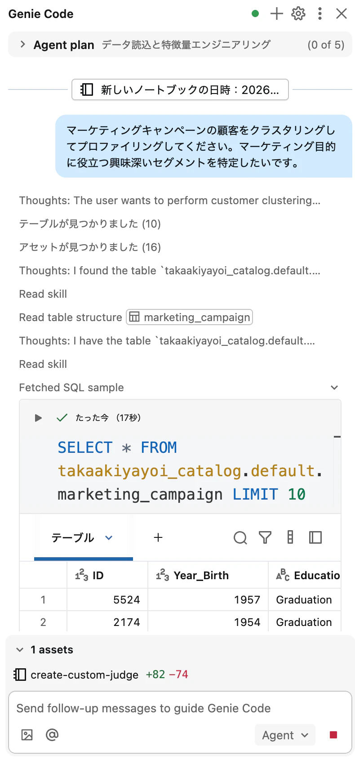Click the Education column header
Viewport: 355px width, 760px height.
305,575
